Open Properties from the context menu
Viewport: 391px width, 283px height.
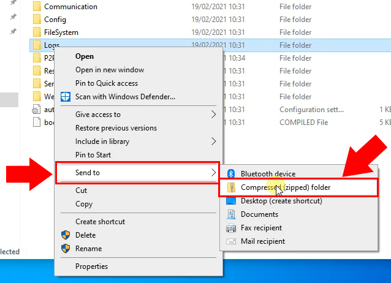(x=91, y=266)
